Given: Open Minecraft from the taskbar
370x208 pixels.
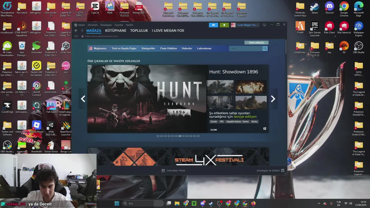Looking at the screenshot, I should (x=194, y=203).
